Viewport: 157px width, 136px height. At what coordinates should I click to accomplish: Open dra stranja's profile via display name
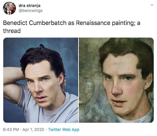pos(30,6)
